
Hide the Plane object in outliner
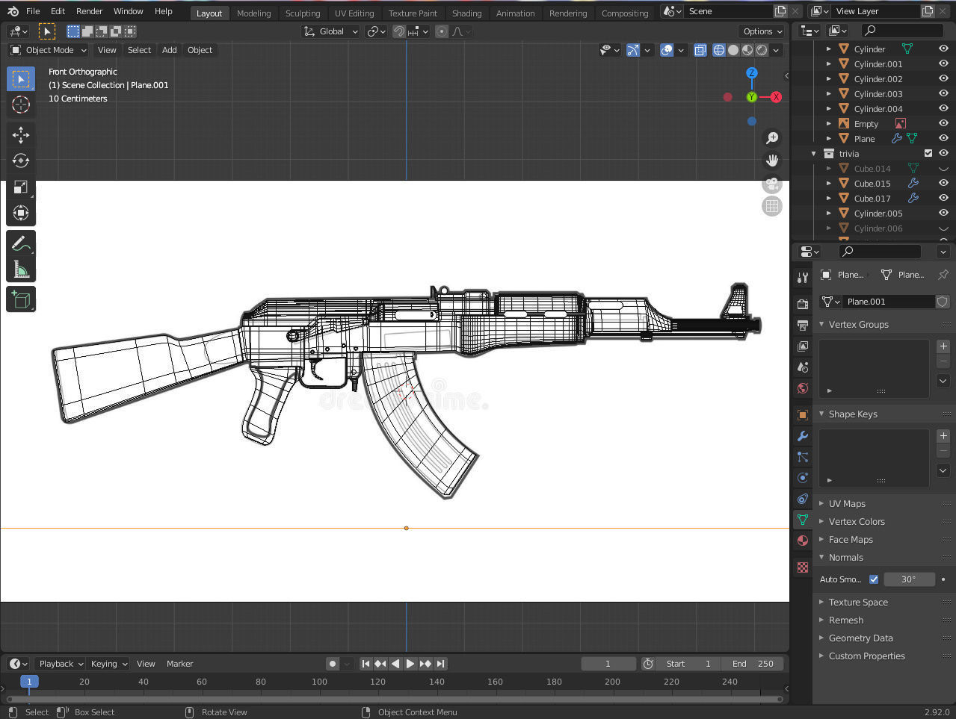click(943, 139)
